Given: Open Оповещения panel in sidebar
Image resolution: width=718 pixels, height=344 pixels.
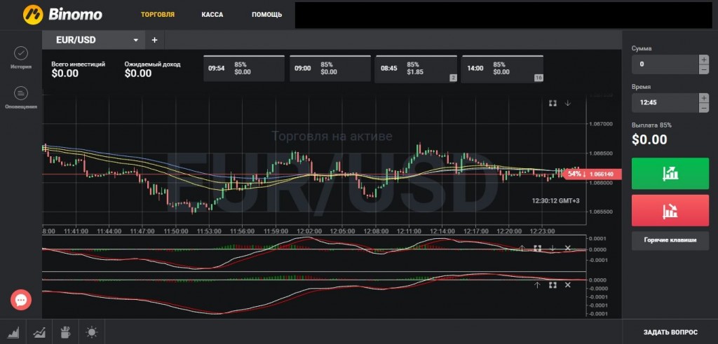Looking at the screenshot, I should click(x=21, y=98).
